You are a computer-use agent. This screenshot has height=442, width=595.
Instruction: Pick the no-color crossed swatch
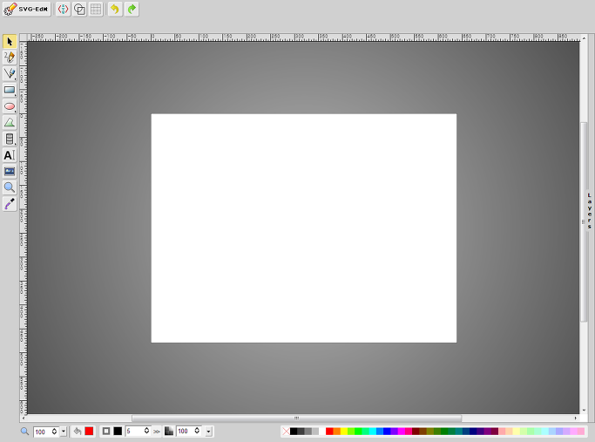(286, 432)
